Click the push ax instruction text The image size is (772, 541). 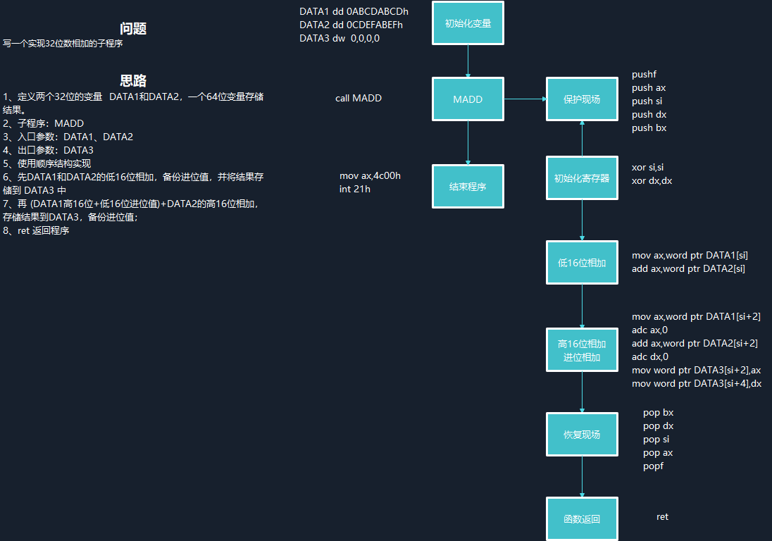point(649,87)
